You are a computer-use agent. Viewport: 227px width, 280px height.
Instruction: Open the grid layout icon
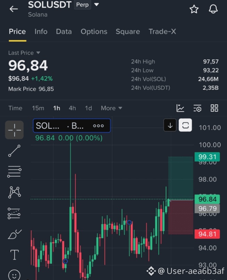click(214, 108)
